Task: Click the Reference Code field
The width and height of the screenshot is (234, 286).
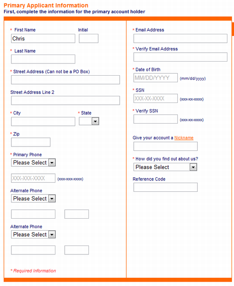Action: (x=165, y=187)
